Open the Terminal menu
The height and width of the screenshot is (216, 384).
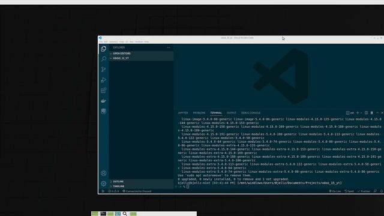pos(139,42)
